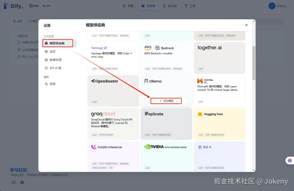
Task: Click the 参与社区 heading in background page
Action: [19, 170]
